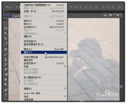Open 定义画笔预设 (B)... menu item

coord(44,77)
